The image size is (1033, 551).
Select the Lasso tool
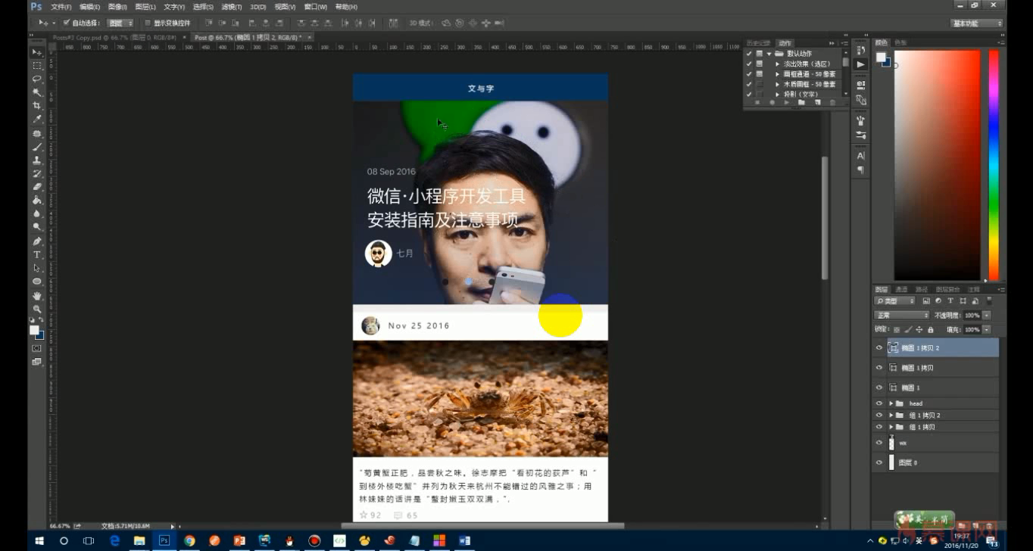(x=36, y=79)
